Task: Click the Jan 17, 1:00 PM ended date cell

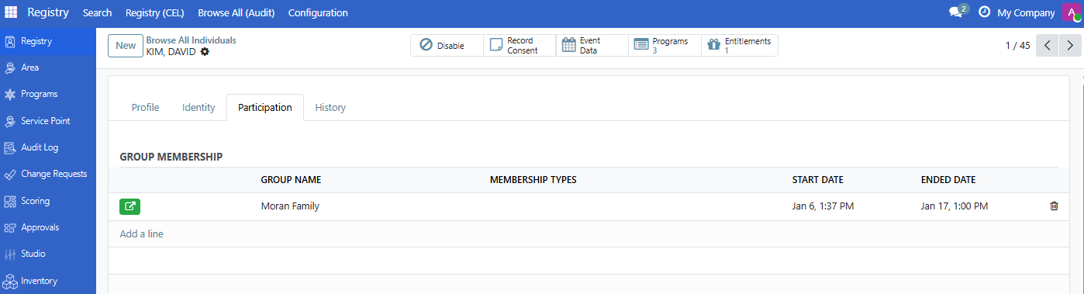Action: pos(955,206)
